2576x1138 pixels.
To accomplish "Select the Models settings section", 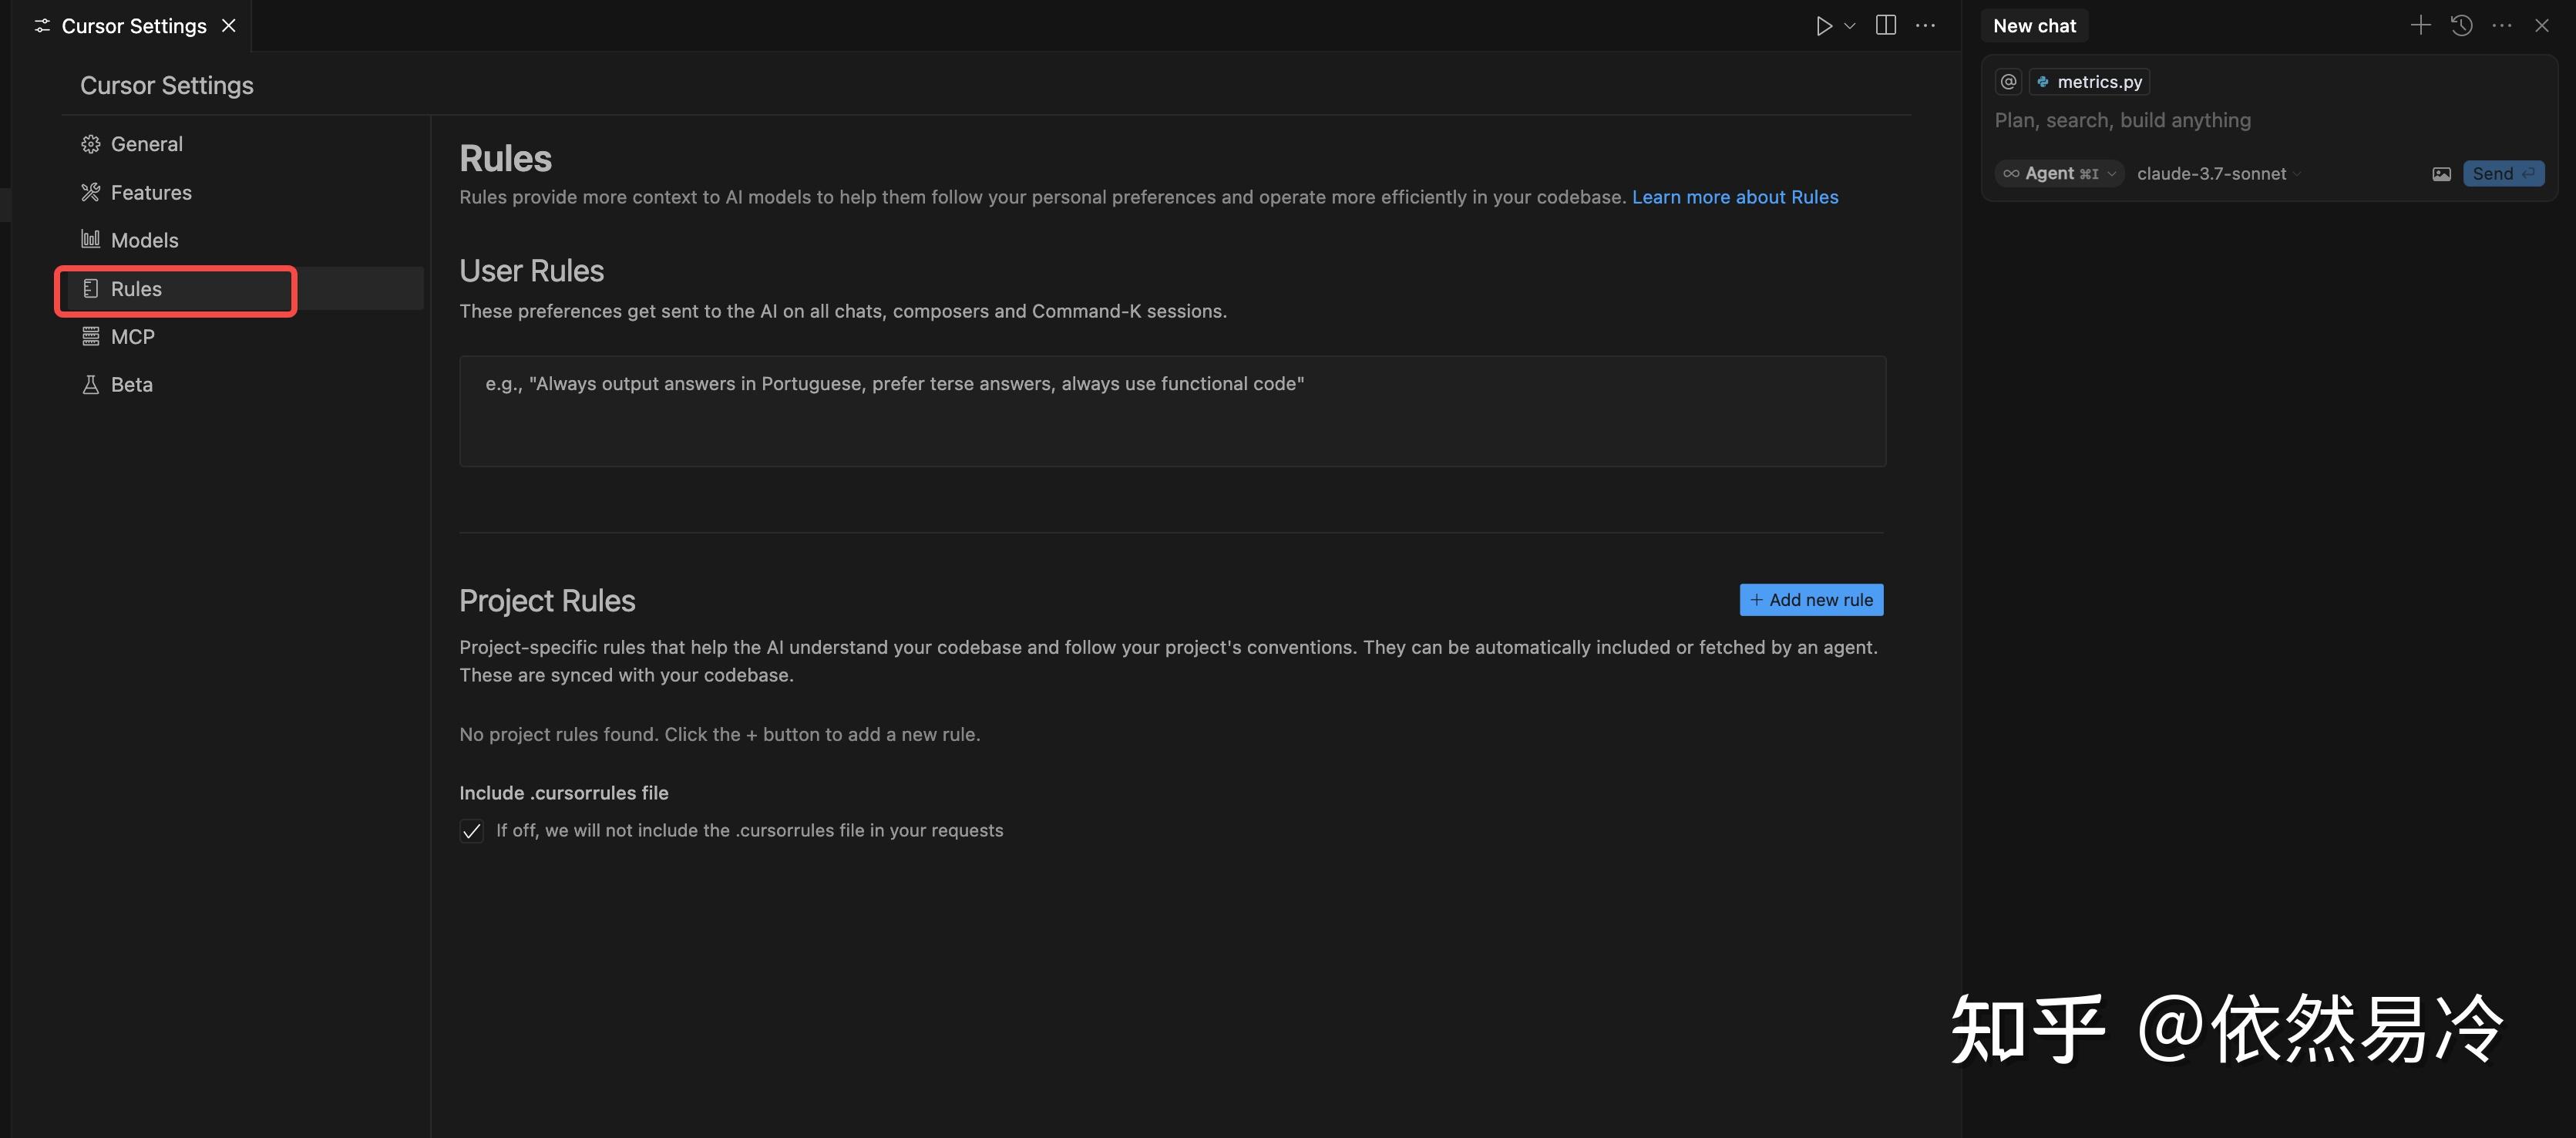I will pyautogui.click(x=144, y=240).
